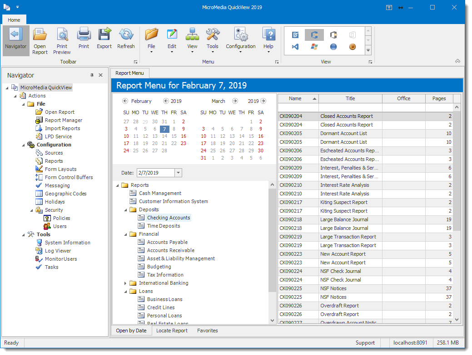The width and height of the screenshot is (472, 355).
Task: Select Geographic Codes in Navigator
Action: tap(65, 194)
